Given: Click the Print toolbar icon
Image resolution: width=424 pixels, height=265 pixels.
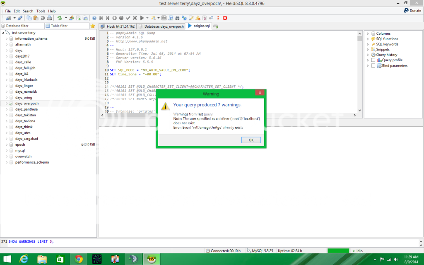Looking at the screenshot, I should pyautogui.click(x=49, y=18).
